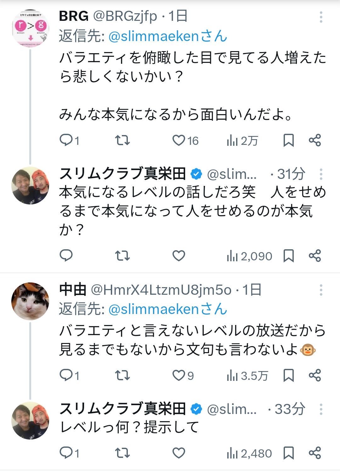Image resolution: width=340 pixels, height=473 pixels.
Task: Open more options on 中由's tweet
Action: 321,290
